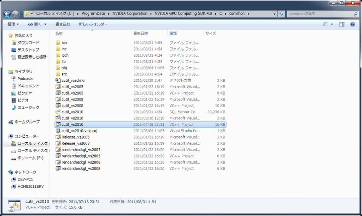Select ボリューム (F:) drive in sidebar
Screen dimensions: 362x216
click(30, 158)
